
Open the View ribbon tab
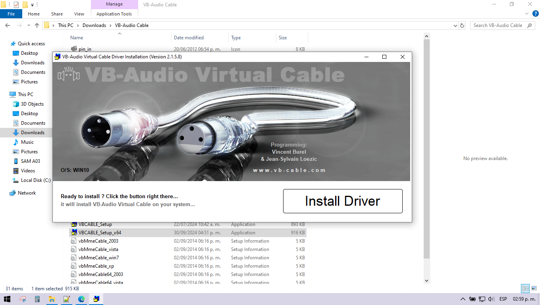[79, 14]
